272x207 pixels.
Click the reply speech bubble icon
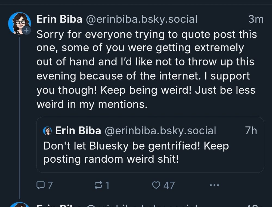tap(40, 186)
